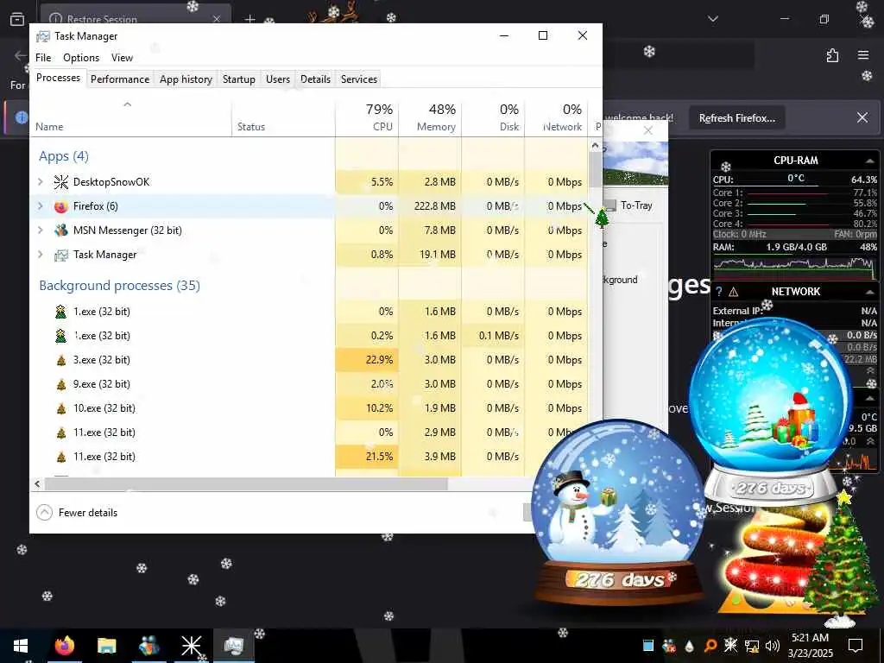Click the Status column header

point(283,117)
